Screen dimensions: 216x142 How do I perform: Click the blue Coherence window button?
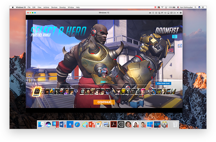[x=35, y=13]
